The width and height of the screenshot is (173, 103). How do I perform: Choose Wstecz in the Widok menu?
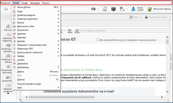[36, 72]
